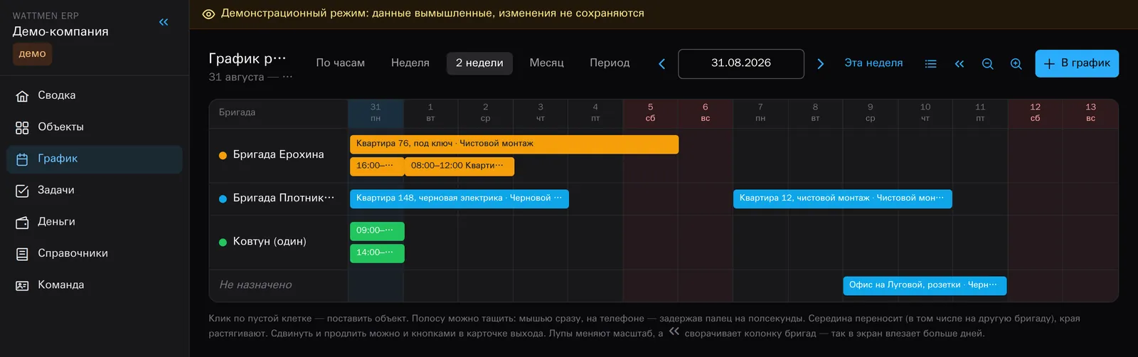The width and height of the screenshot is (1138, 357).
Task: Click the double-chevron icon in the hint text
Action: click(x=674, y=331)
